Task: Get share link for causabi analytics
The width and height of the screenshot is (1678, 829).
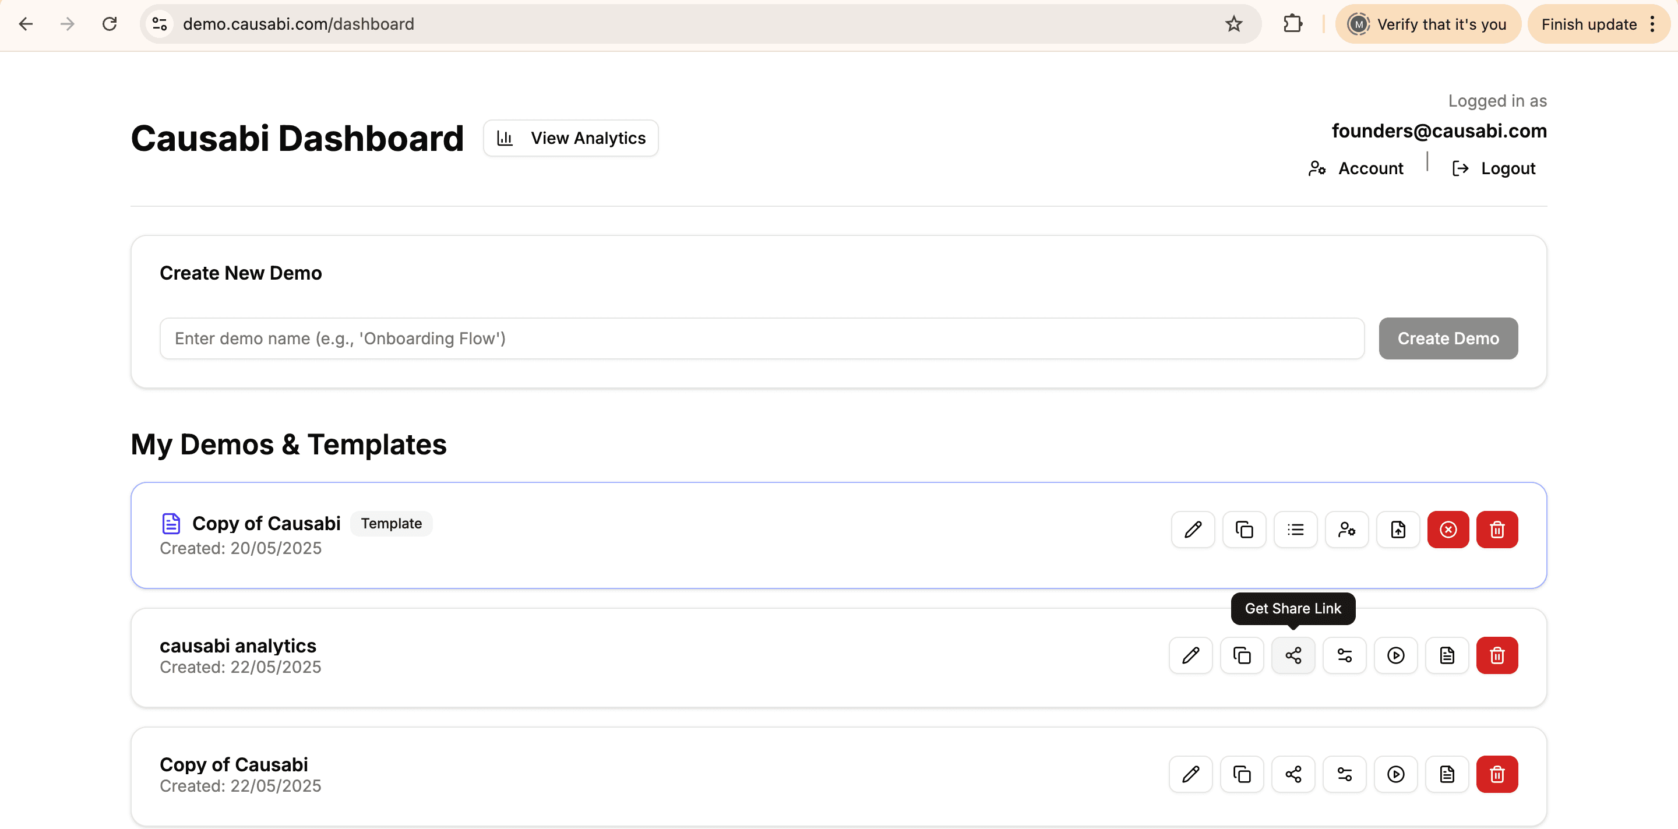Action: pyautogui.click(x=1293, y=655)
